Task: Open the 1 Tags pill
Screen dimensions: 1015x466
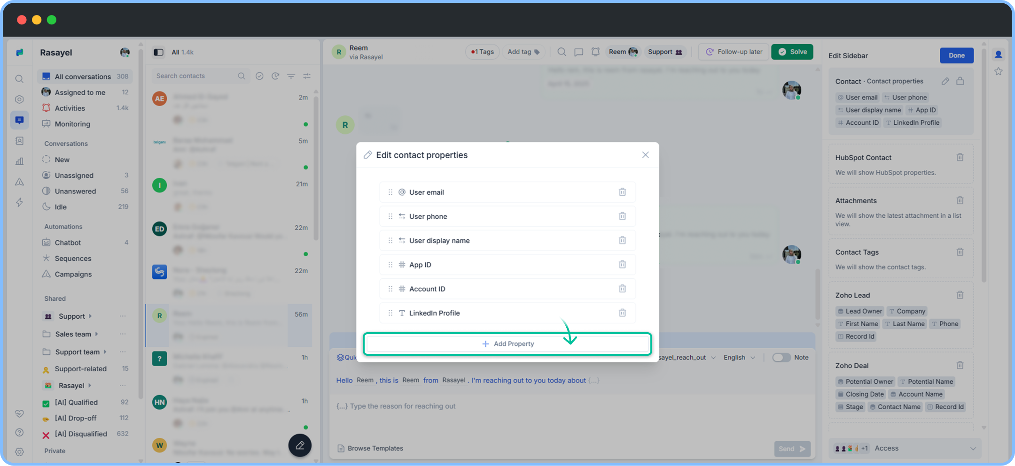Action: tap(482, 52)
